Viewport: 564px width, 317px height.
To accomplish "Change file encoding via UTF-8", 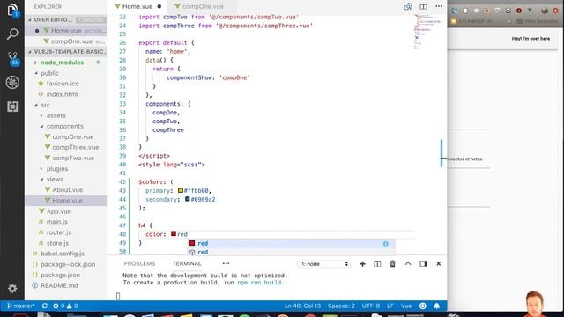I will [371, 306].
